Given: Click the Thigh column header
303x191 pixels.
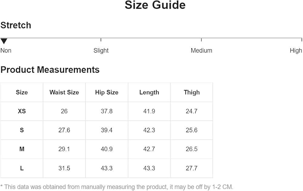Looking at the screenshot, I should pos(192,92).
